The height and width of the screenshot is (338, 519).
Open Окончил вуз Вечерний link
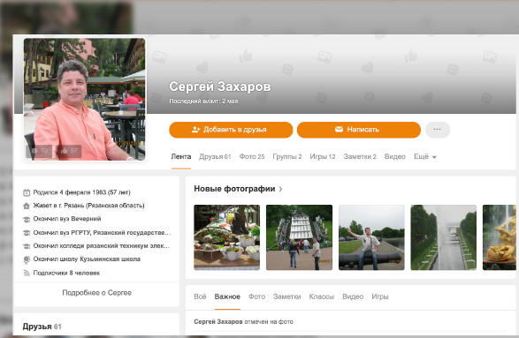pyautogui.click(x=67, y=219)
